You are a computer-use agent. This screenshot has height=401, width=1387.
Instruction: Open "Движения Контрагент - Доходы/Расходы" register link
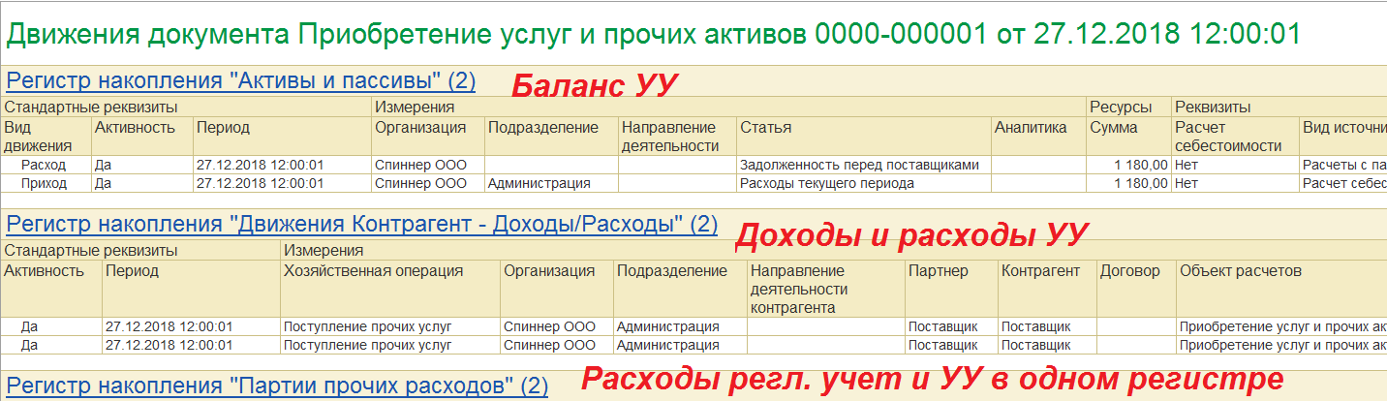point(361,224)
